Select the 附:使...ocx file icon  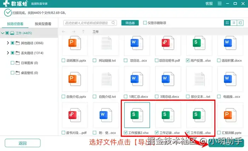106,115
